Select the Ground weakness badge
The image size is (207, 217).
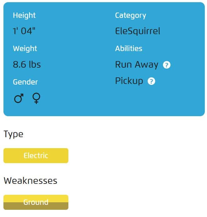click(36, 202)
